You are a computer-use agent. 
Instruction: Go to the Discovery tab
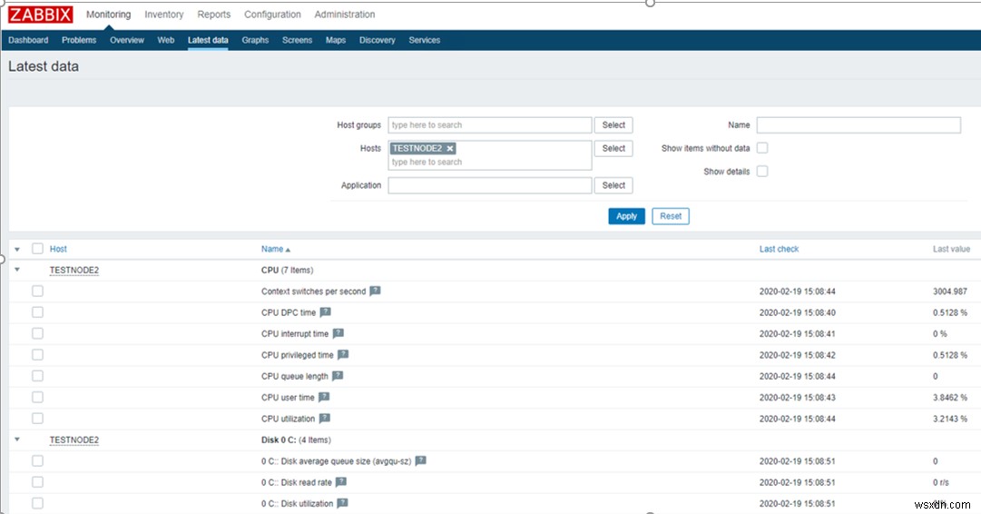coord(378,40)
